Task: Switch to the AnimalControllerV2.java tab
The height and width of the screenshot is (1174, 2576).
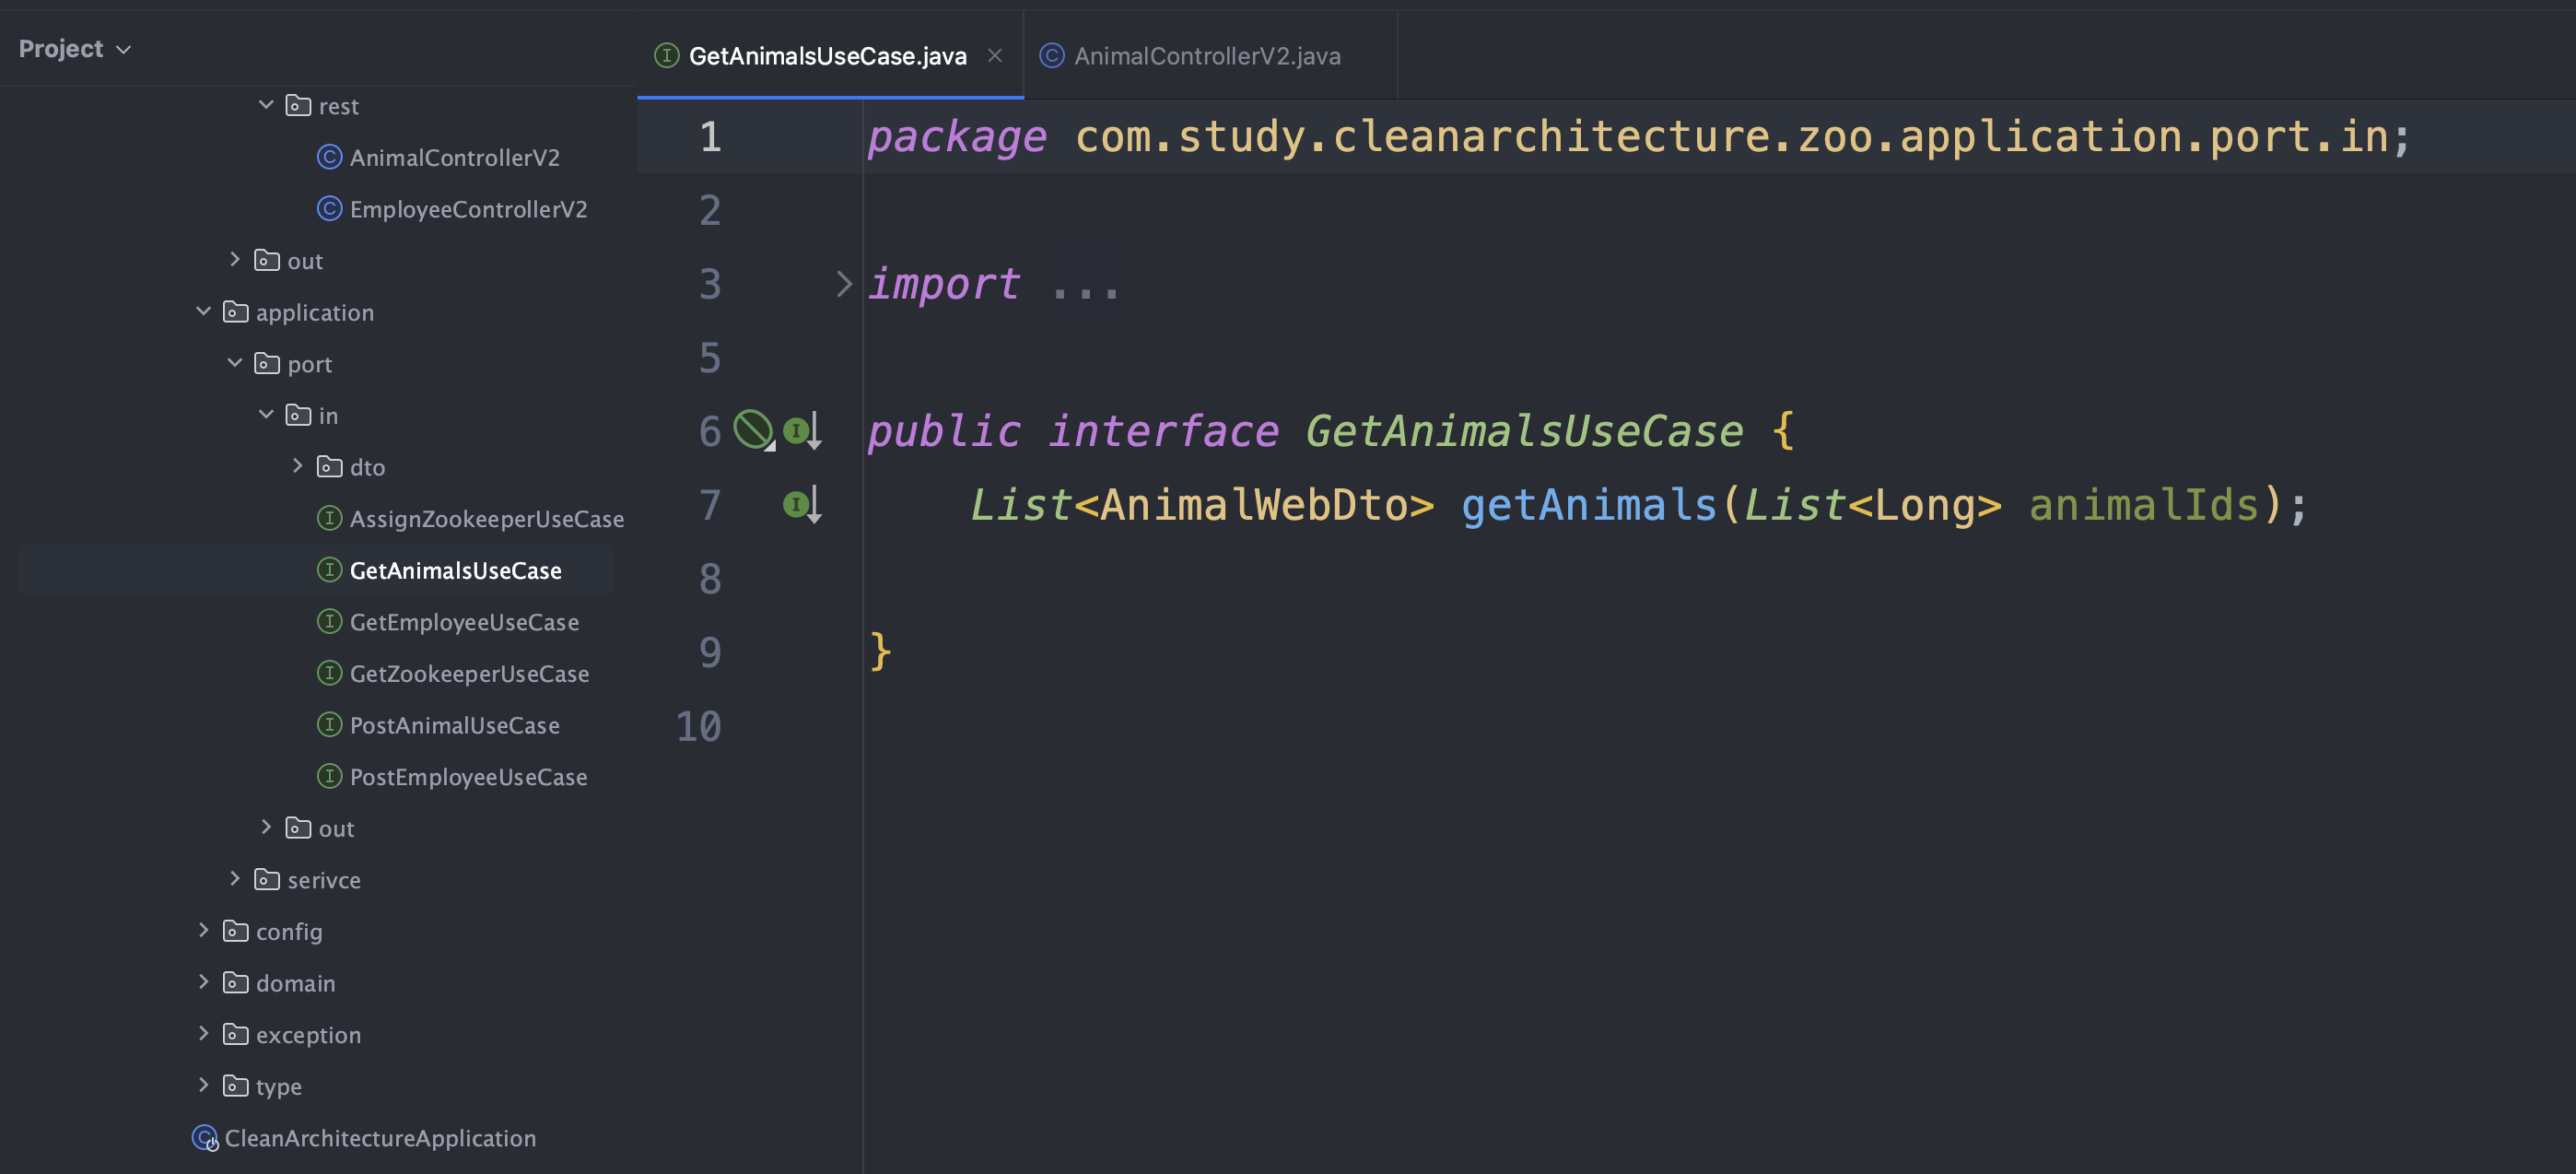Action: pos(1206,56)
